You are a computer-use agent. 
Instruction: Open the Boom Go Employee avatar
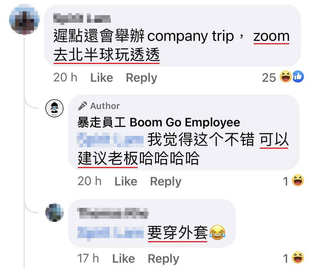coord(54,108)
